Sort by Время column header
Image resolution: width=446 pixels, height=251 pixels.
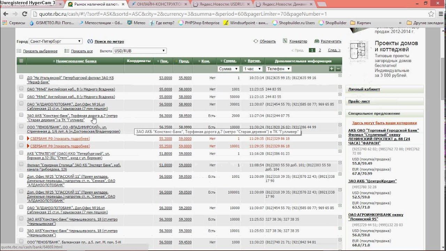click(x=254, y=61)
